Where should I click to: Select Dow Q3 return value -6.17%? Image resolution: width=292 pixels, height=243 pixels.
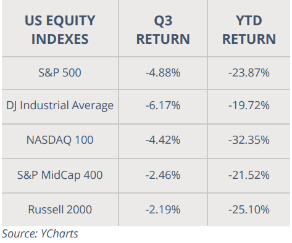click(163, 105)
